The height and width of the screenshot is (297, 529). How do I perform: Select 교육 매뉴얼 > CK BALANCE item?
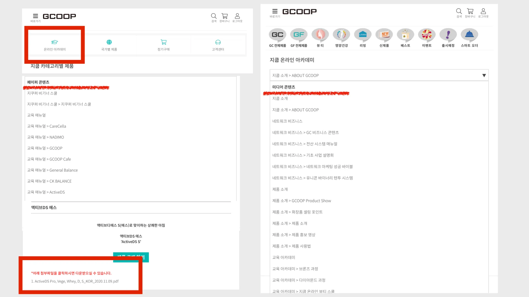coord(49,181)
